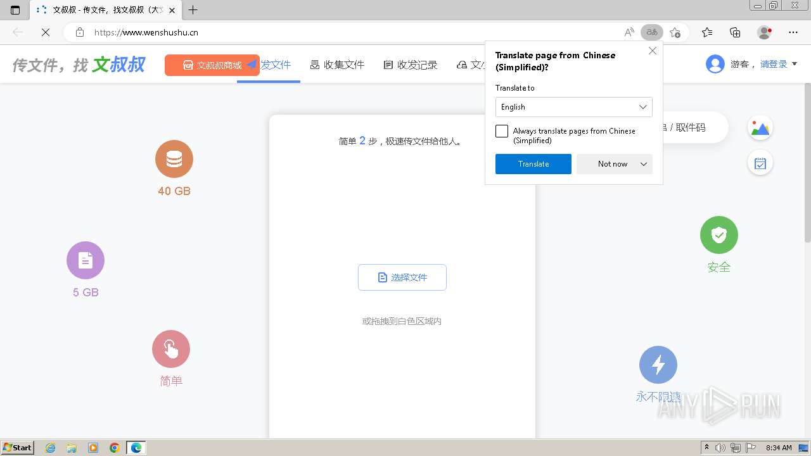Open media player from taskbar
811x456 pixels.
tap(93, 448)
